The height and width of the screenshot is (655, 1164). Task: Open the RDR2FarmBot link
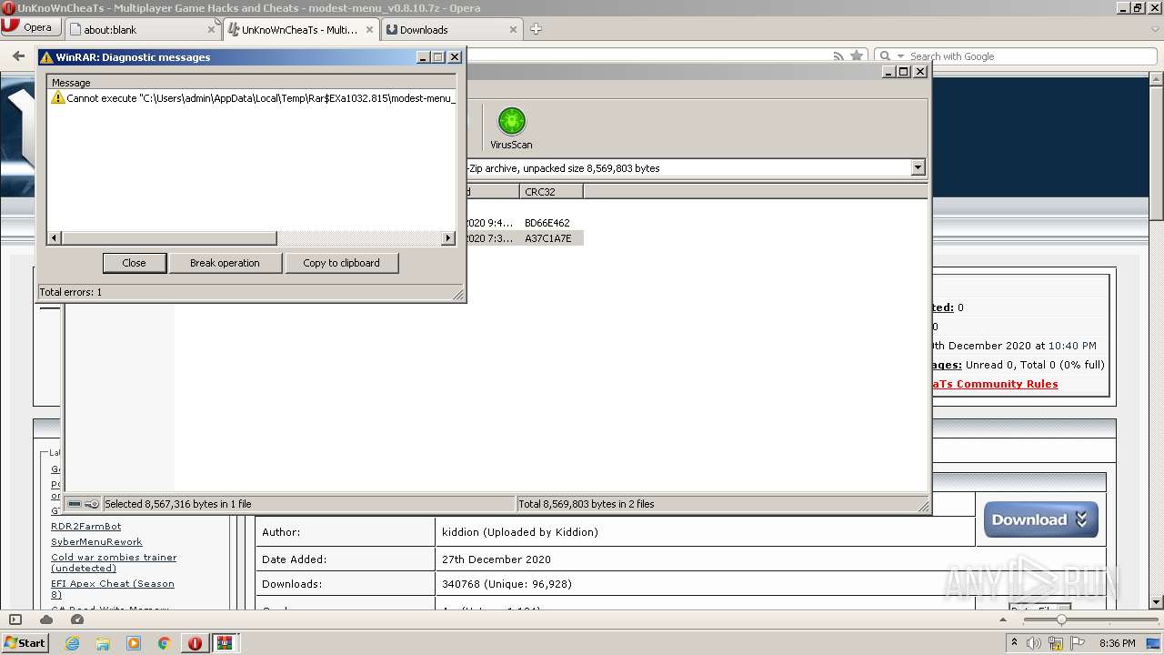(x=85, y=527)
